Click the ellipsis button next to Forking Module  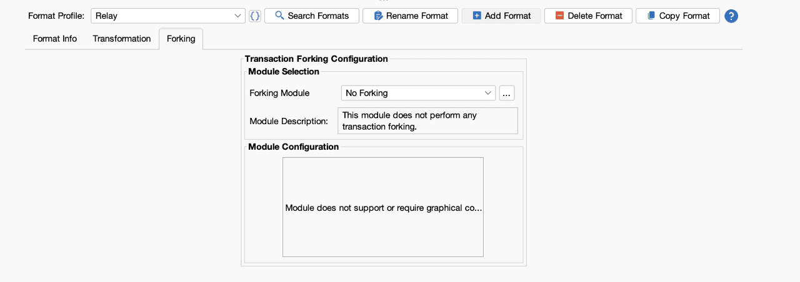click(507, 93)
